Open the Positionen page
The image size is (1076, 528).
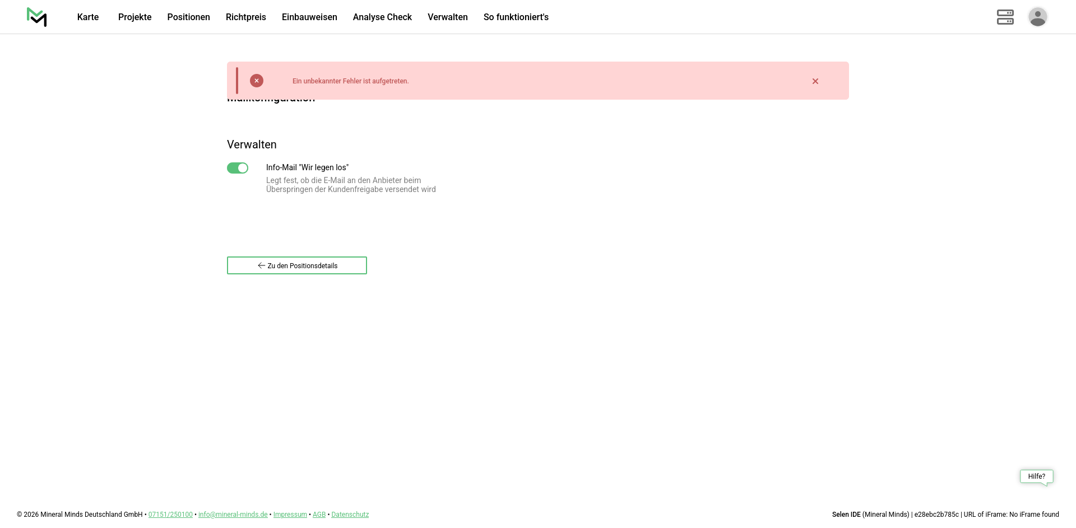coord(188,17)
